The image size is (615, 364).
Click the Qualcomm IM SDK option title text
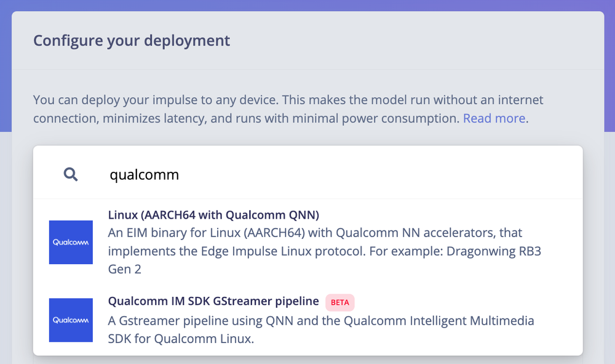click(x=214, y=302)
